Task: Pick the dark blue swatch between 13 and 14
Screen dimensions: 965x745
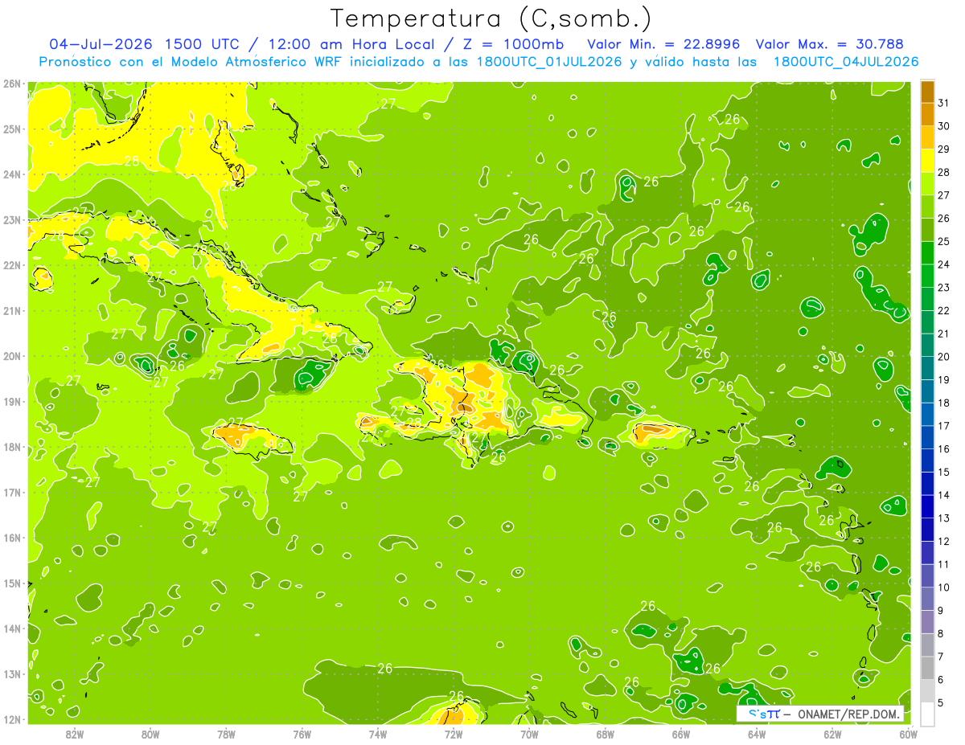Action: pyautogui.click(x=927, y=506)
